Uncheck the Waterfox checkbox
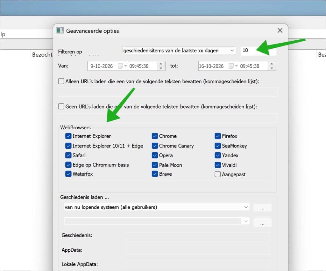This screenshot has height=271, width=326. tap(68, 174)
